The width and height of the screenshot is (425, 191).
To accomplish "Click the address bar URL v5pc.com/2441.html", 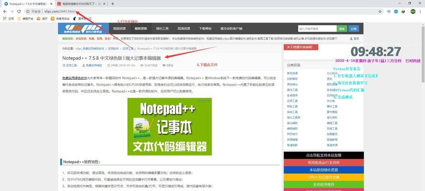I will pyautogui.click(x=59, y=11).
